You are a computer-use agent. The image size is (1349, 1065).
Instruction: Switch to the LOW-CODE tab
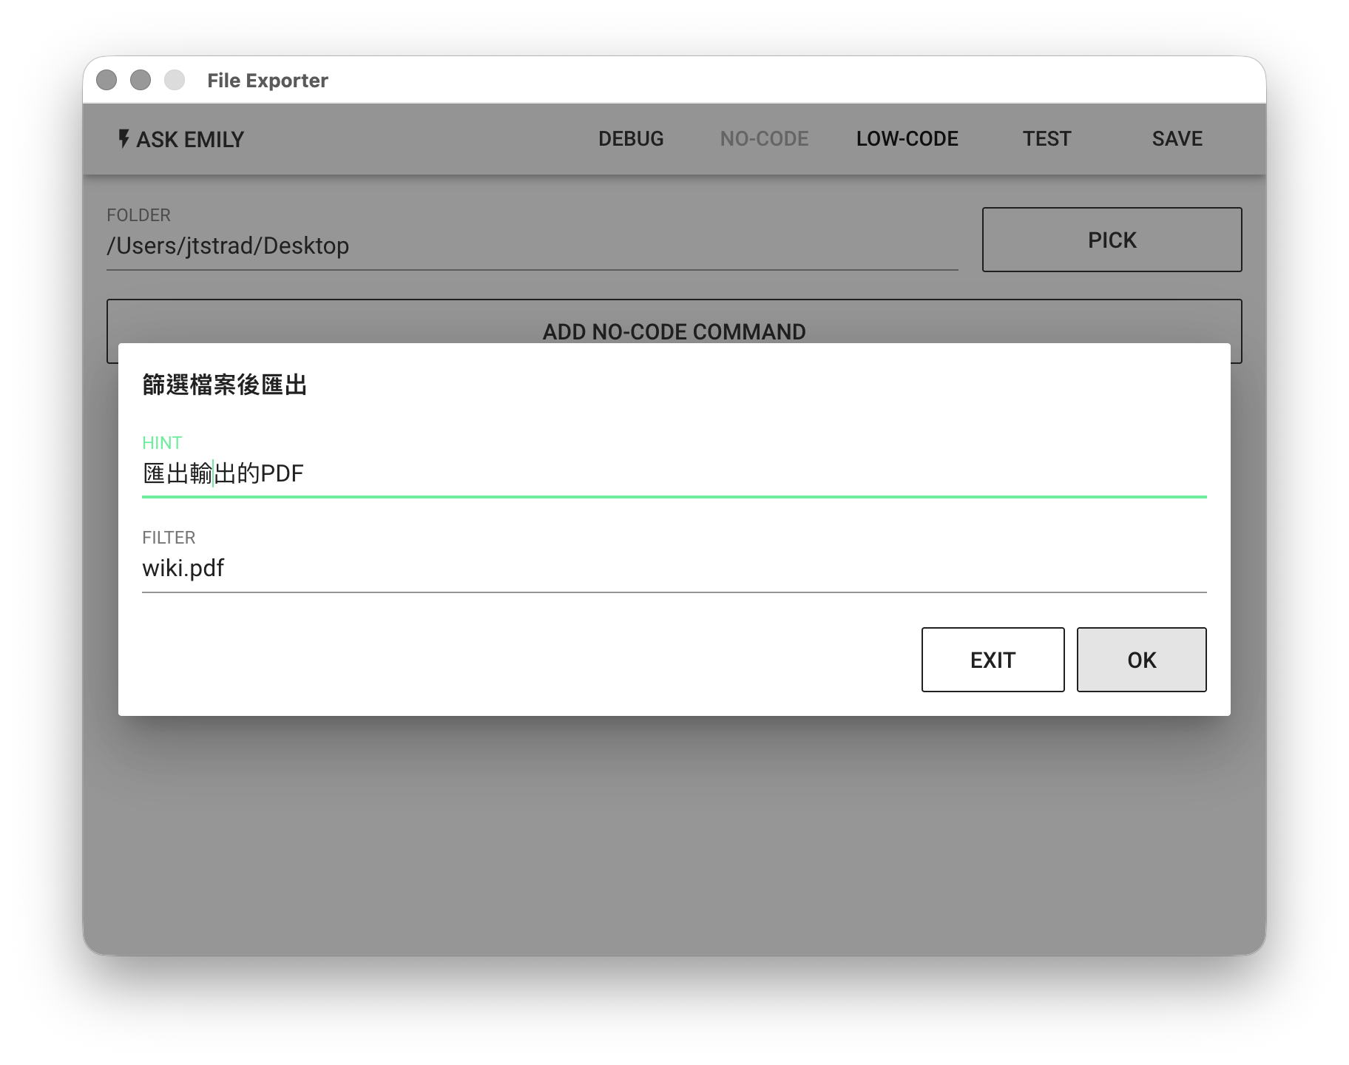point(907,139)
